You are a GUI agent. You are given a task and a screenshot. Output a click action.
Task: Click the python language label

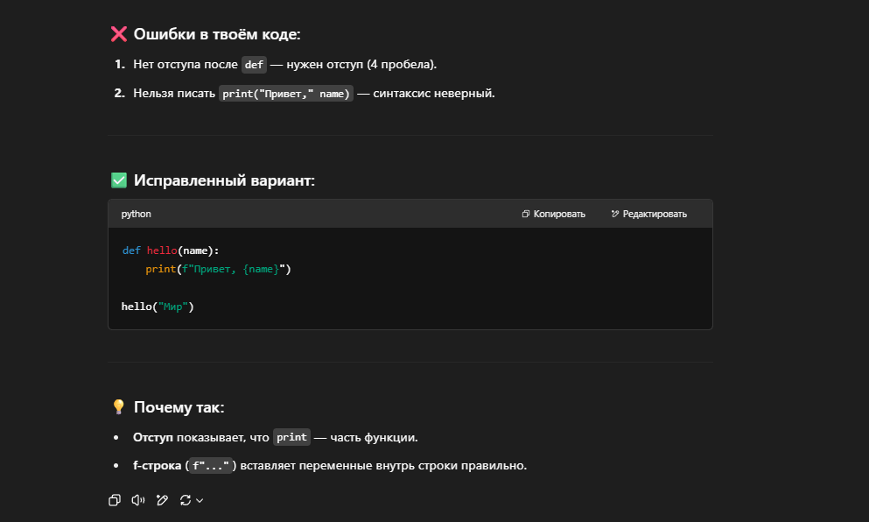click(136, 214)
